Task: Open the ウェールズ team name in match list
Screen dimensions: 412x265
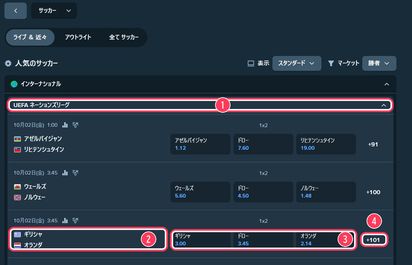Action: (35, 186)
